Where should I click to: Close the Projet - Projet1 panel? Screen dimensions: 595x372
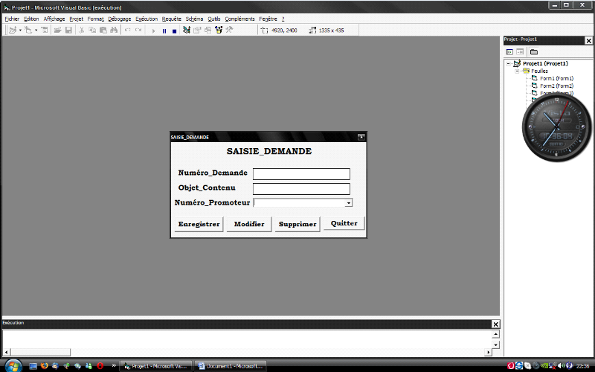tap(588, 40)
